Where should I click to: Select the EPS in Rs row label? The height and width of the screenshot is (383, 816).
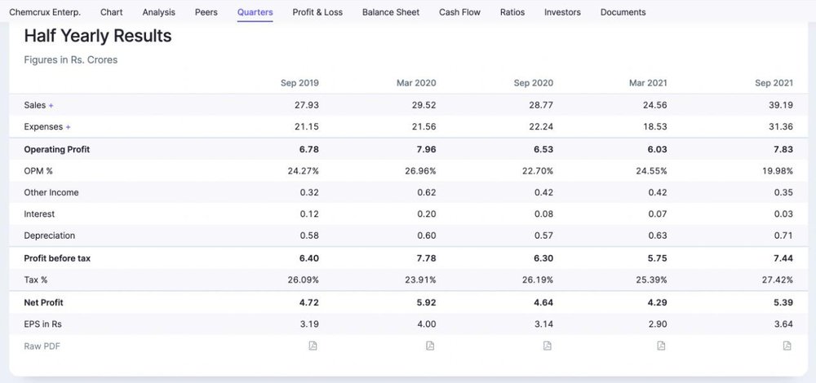pyautogui.click(x=42, y=324)
